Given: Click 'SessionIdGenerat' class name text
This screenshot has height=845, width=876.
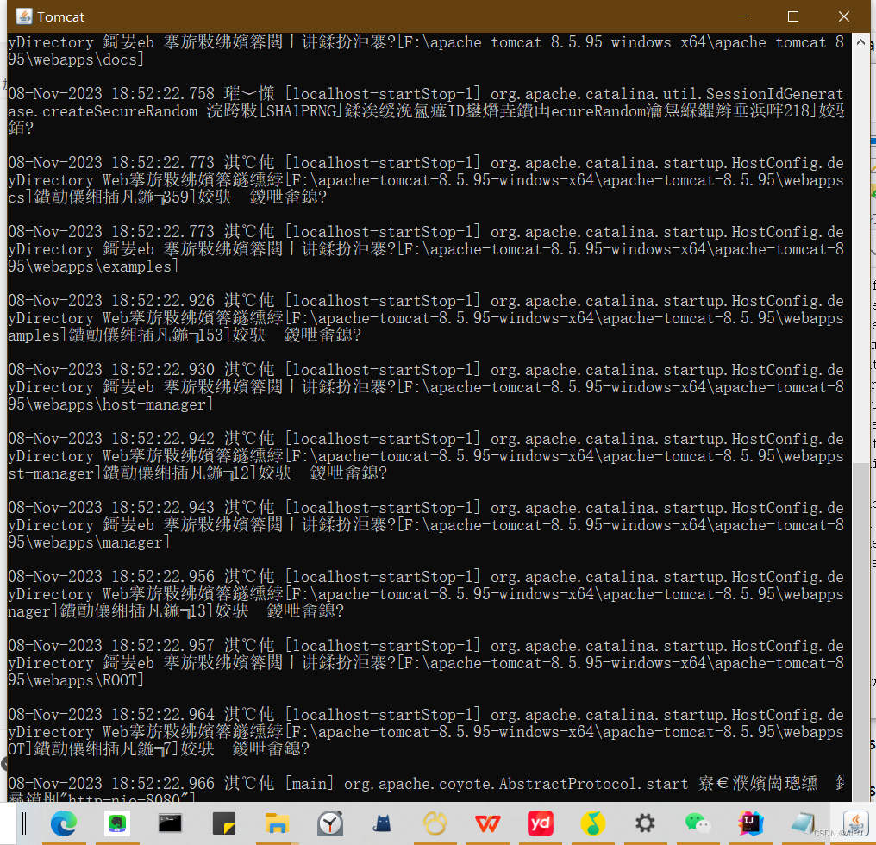Looking at the screenshot, I should click(x=774, y=93).
